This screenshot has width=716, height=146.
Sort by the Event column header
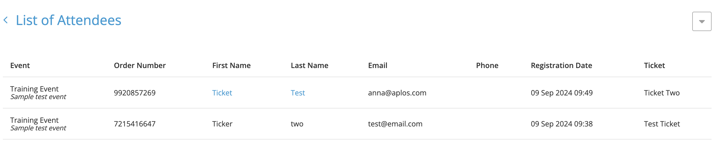pyautogui.click(x=20, y=65)
